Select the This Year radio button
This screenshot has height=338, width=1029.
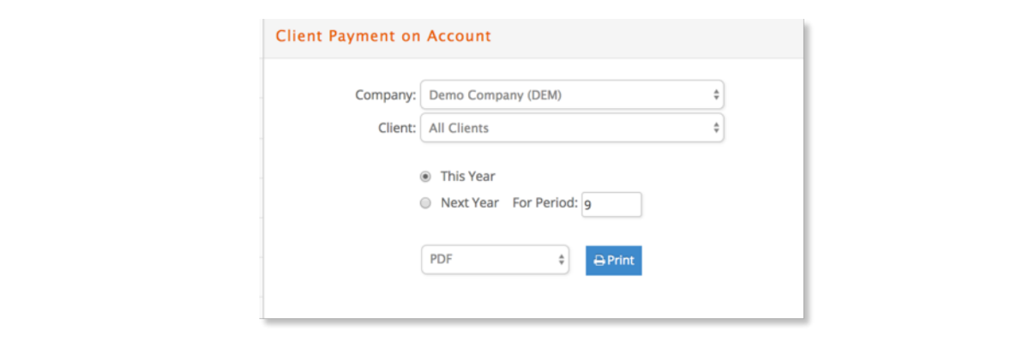pos(425,177)
